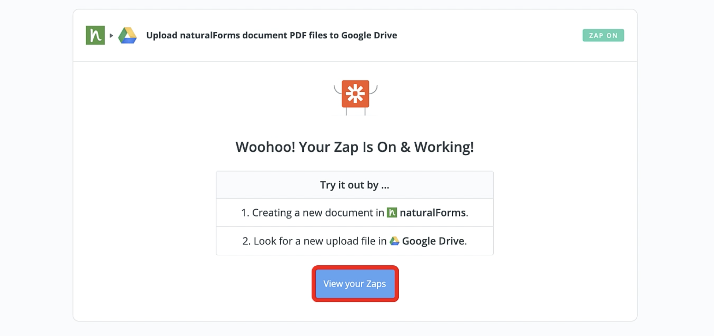Click the small arrow between app icons
Viewport: 714px width, 336px height.
(111, 36)
